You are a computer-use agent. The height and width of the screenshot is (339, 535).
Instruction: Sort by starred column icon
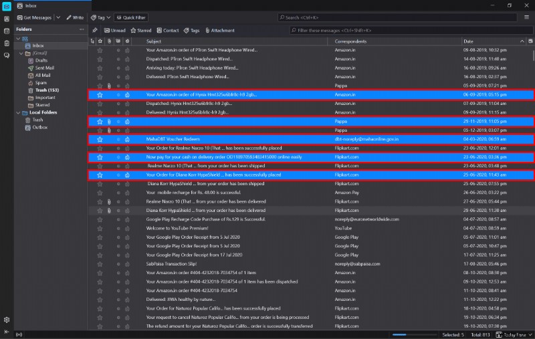(x=100, y=41)
